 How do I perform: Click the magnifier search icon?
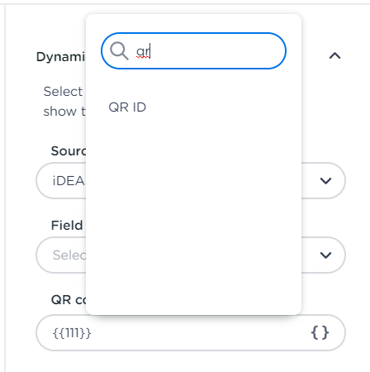pos(119,51)
